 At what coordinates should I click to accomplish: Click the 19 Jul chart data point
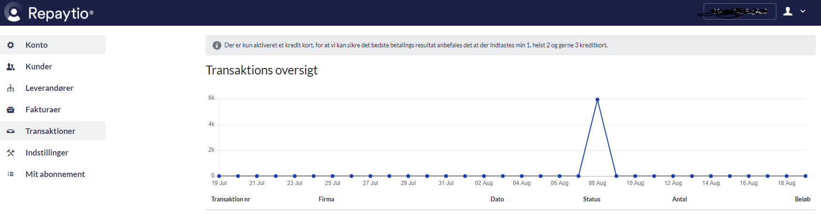[x=219, y=176]
